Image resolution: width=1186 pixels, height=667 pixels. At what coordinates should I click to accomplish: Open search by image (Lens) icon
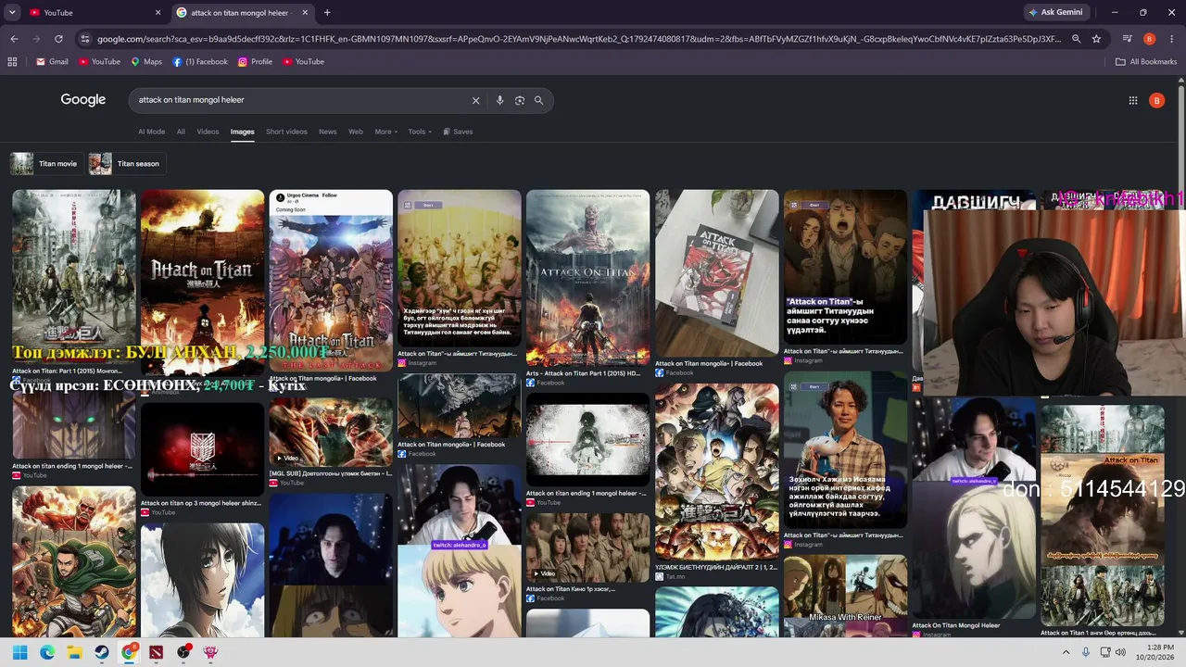(x=519, y=100)
